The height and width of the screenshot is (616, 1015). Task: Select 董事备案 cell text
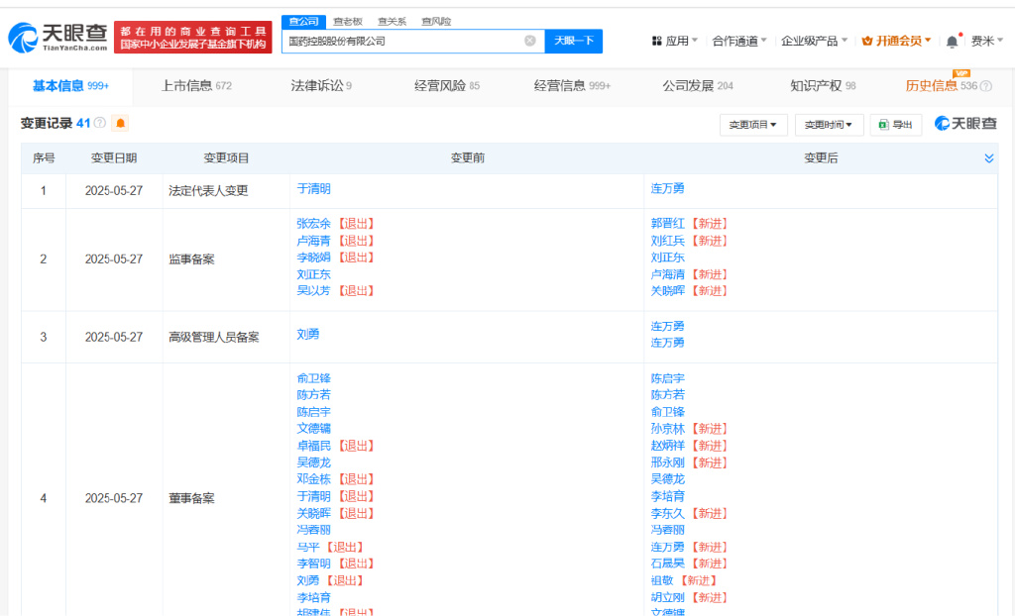coord(191,498)
